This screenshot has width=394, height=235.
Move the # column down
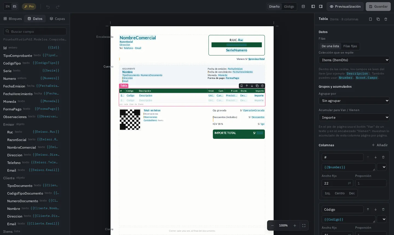tap(375, 157)
